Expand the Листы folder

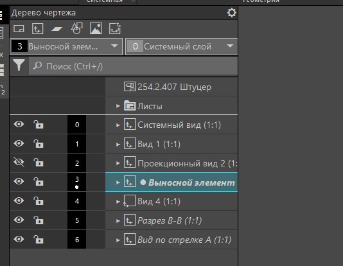118,106
